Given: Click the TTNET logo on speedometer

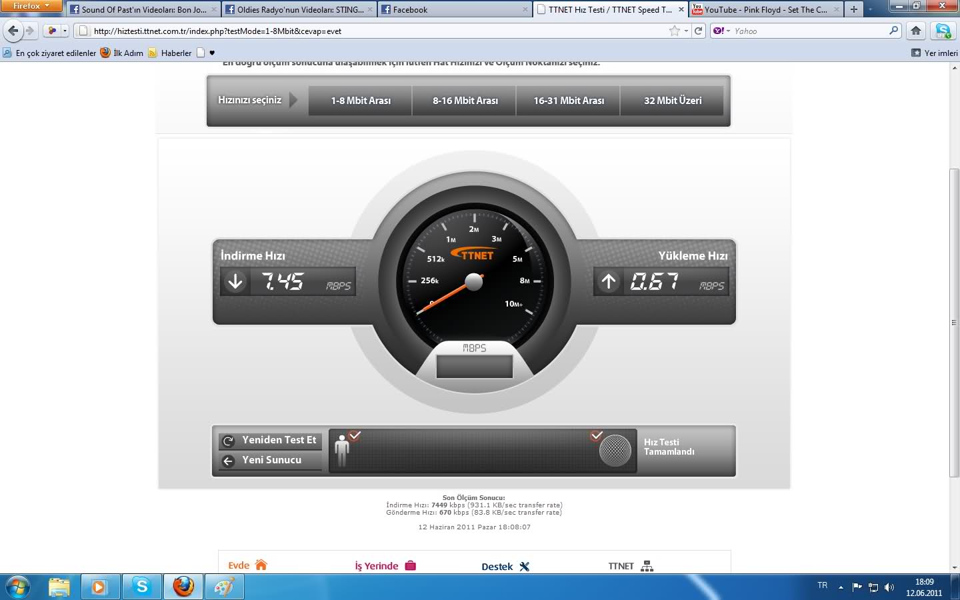Looking at the screenshot, I should pyautogui.click(x=473, y=255).
